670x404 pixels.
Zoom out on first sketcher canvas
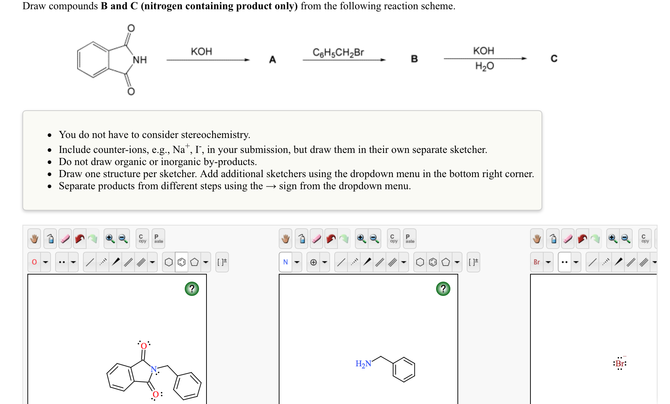coord(123,239)
